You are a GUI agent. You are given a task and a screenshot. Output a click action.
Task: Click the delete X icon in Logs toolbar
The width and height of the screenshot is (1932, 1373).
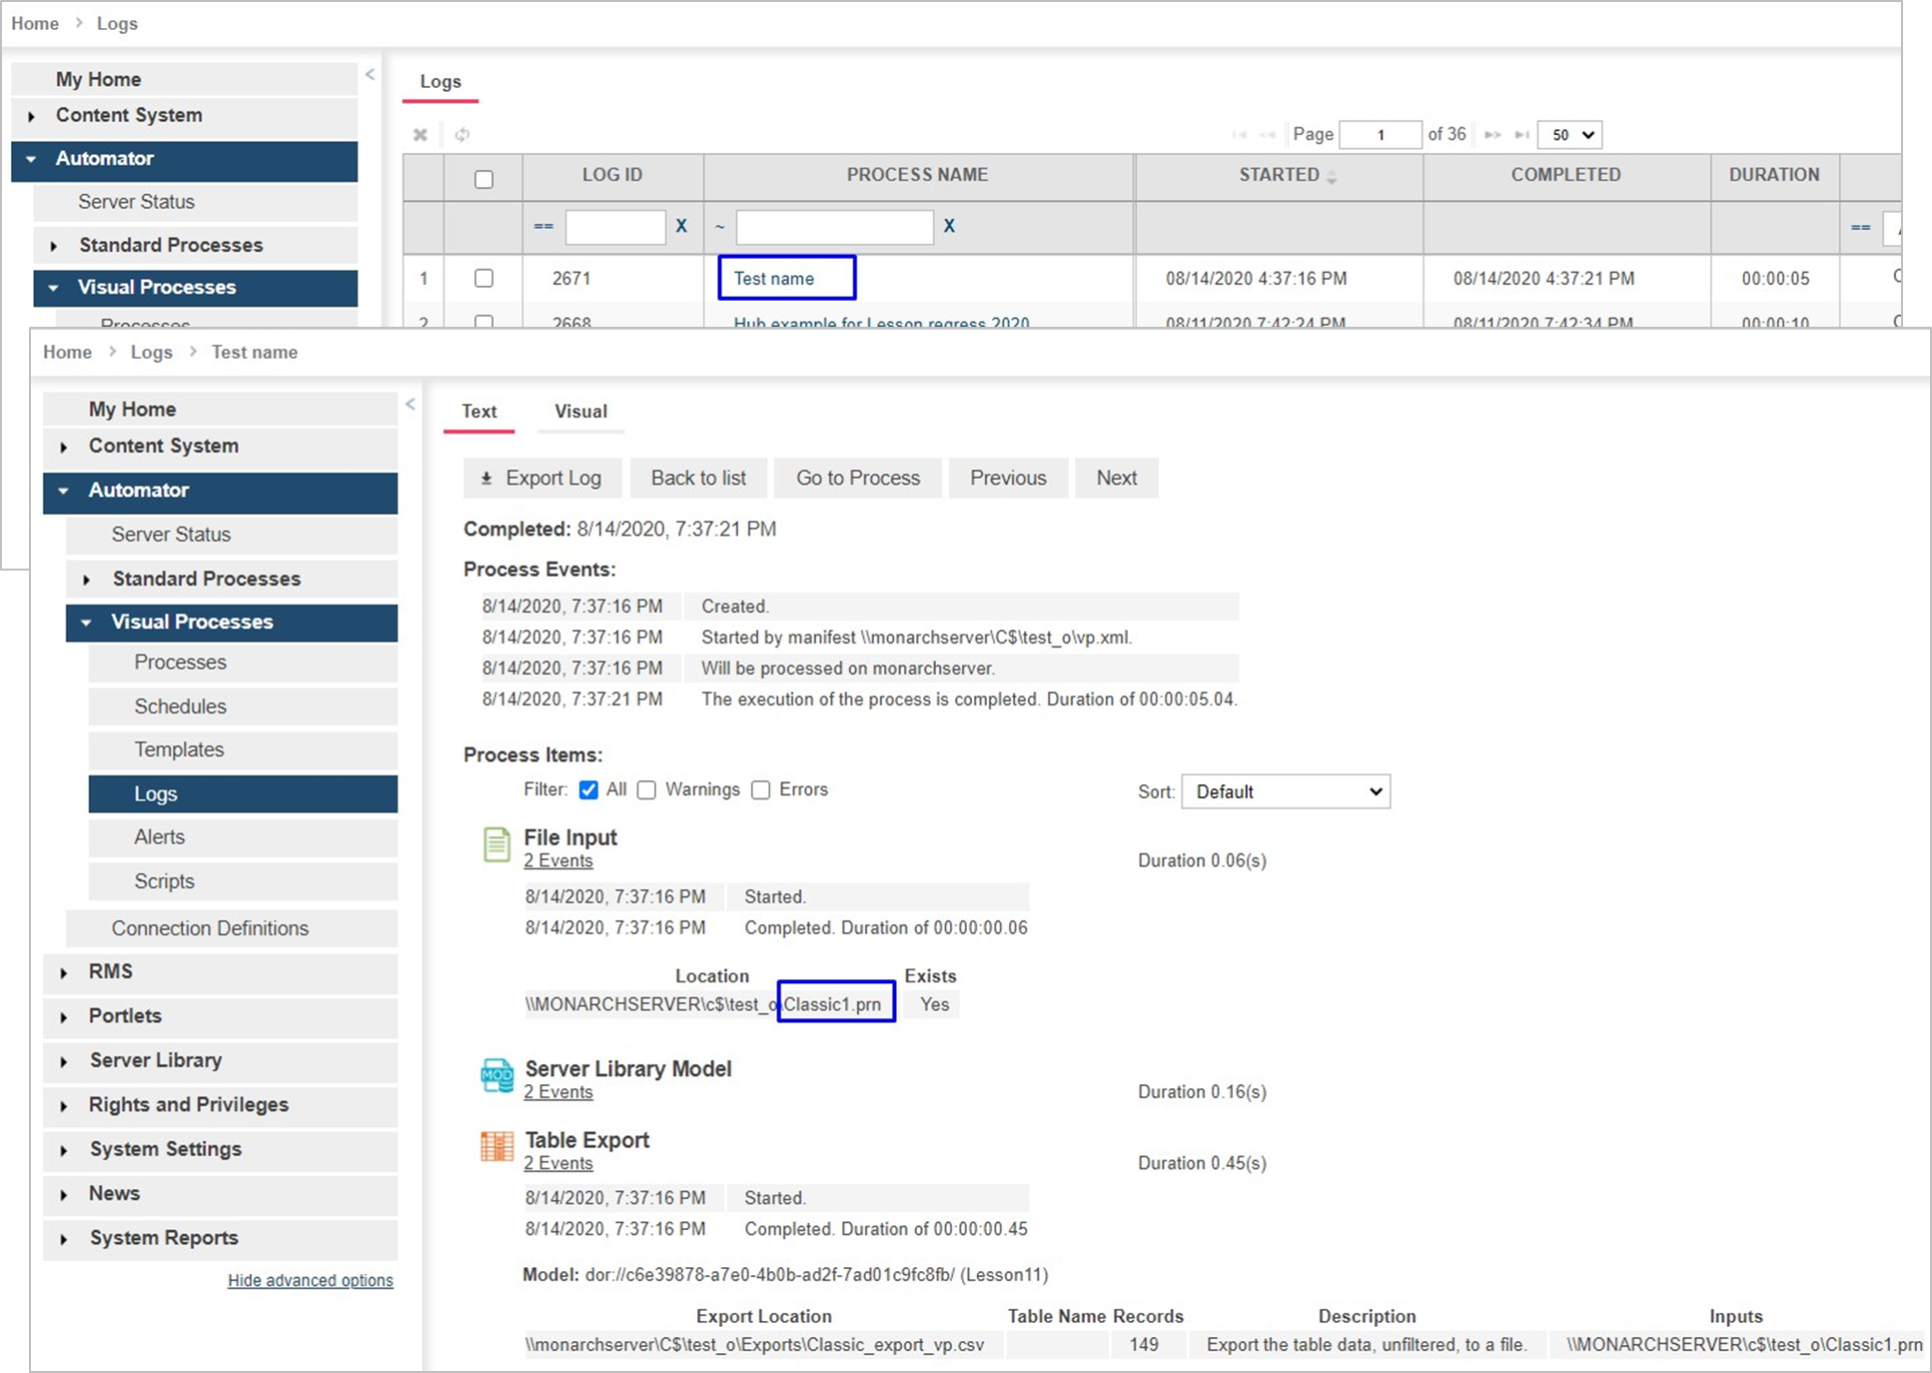(x=421, y=135)
